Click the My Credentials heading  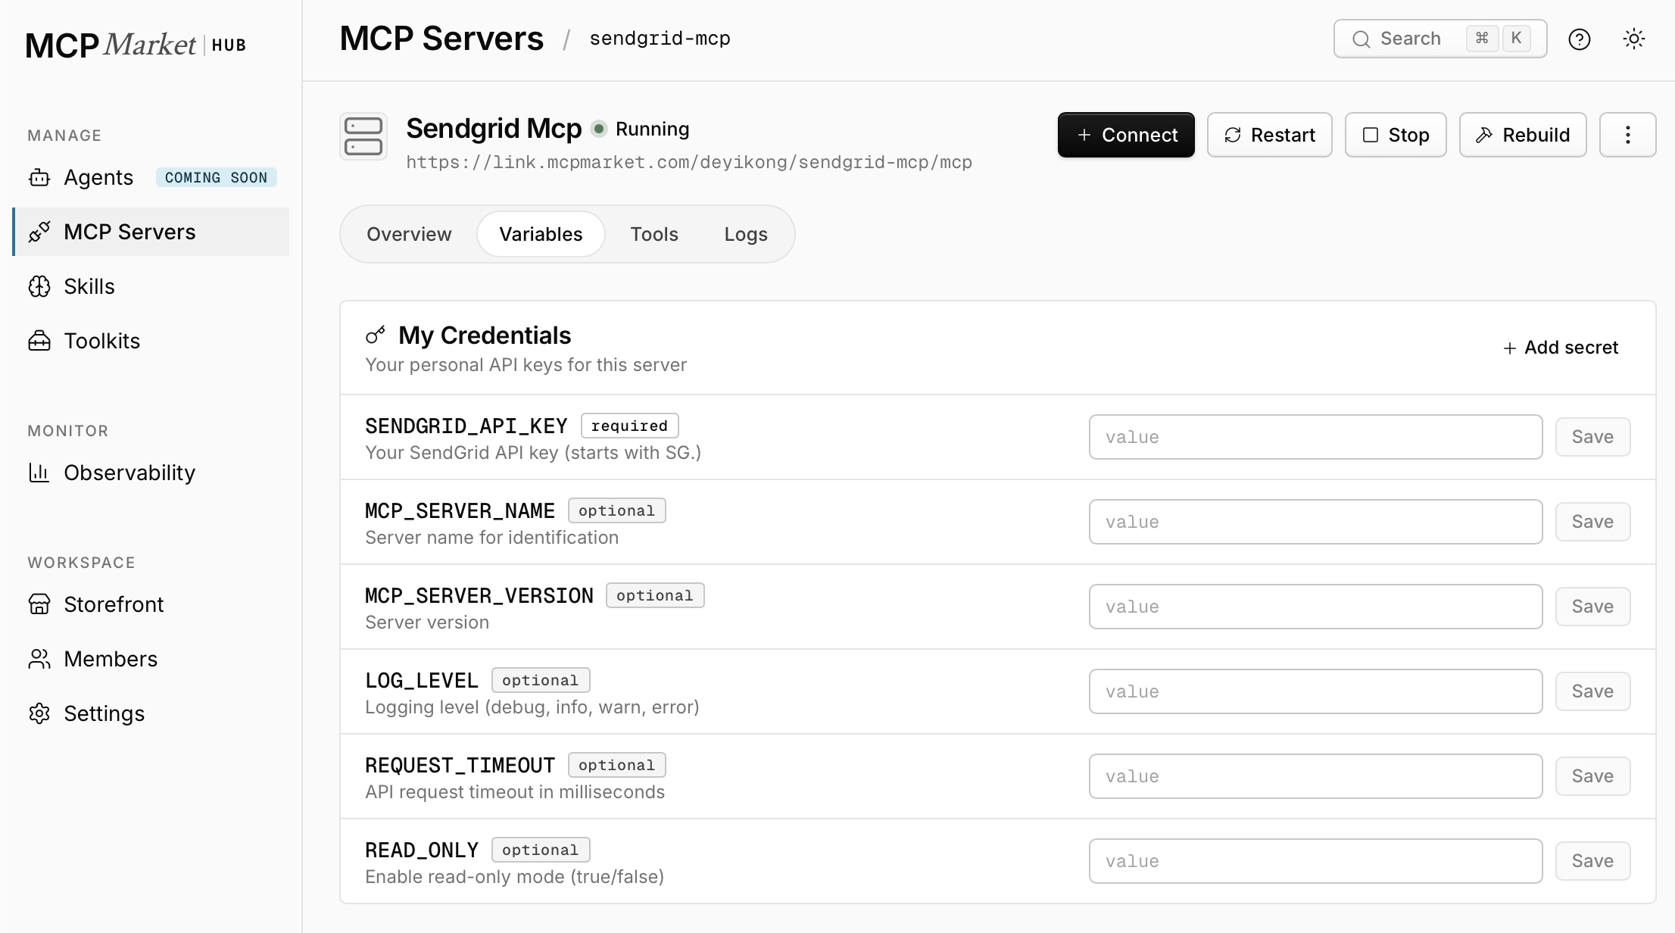pyautogui.click(x=485, y=335)
